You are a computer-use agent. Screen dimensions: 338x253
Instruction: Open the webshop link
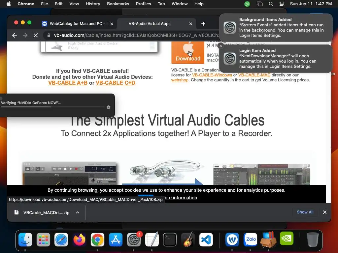pos(180,80)
